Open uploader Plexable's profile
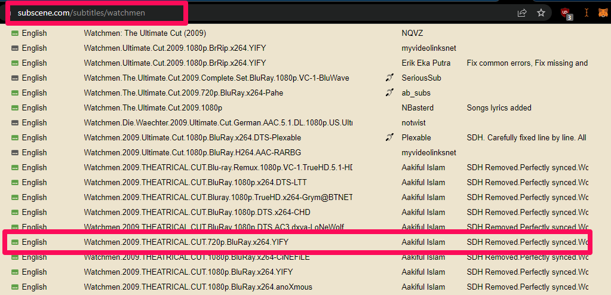 tap(416, 137)
